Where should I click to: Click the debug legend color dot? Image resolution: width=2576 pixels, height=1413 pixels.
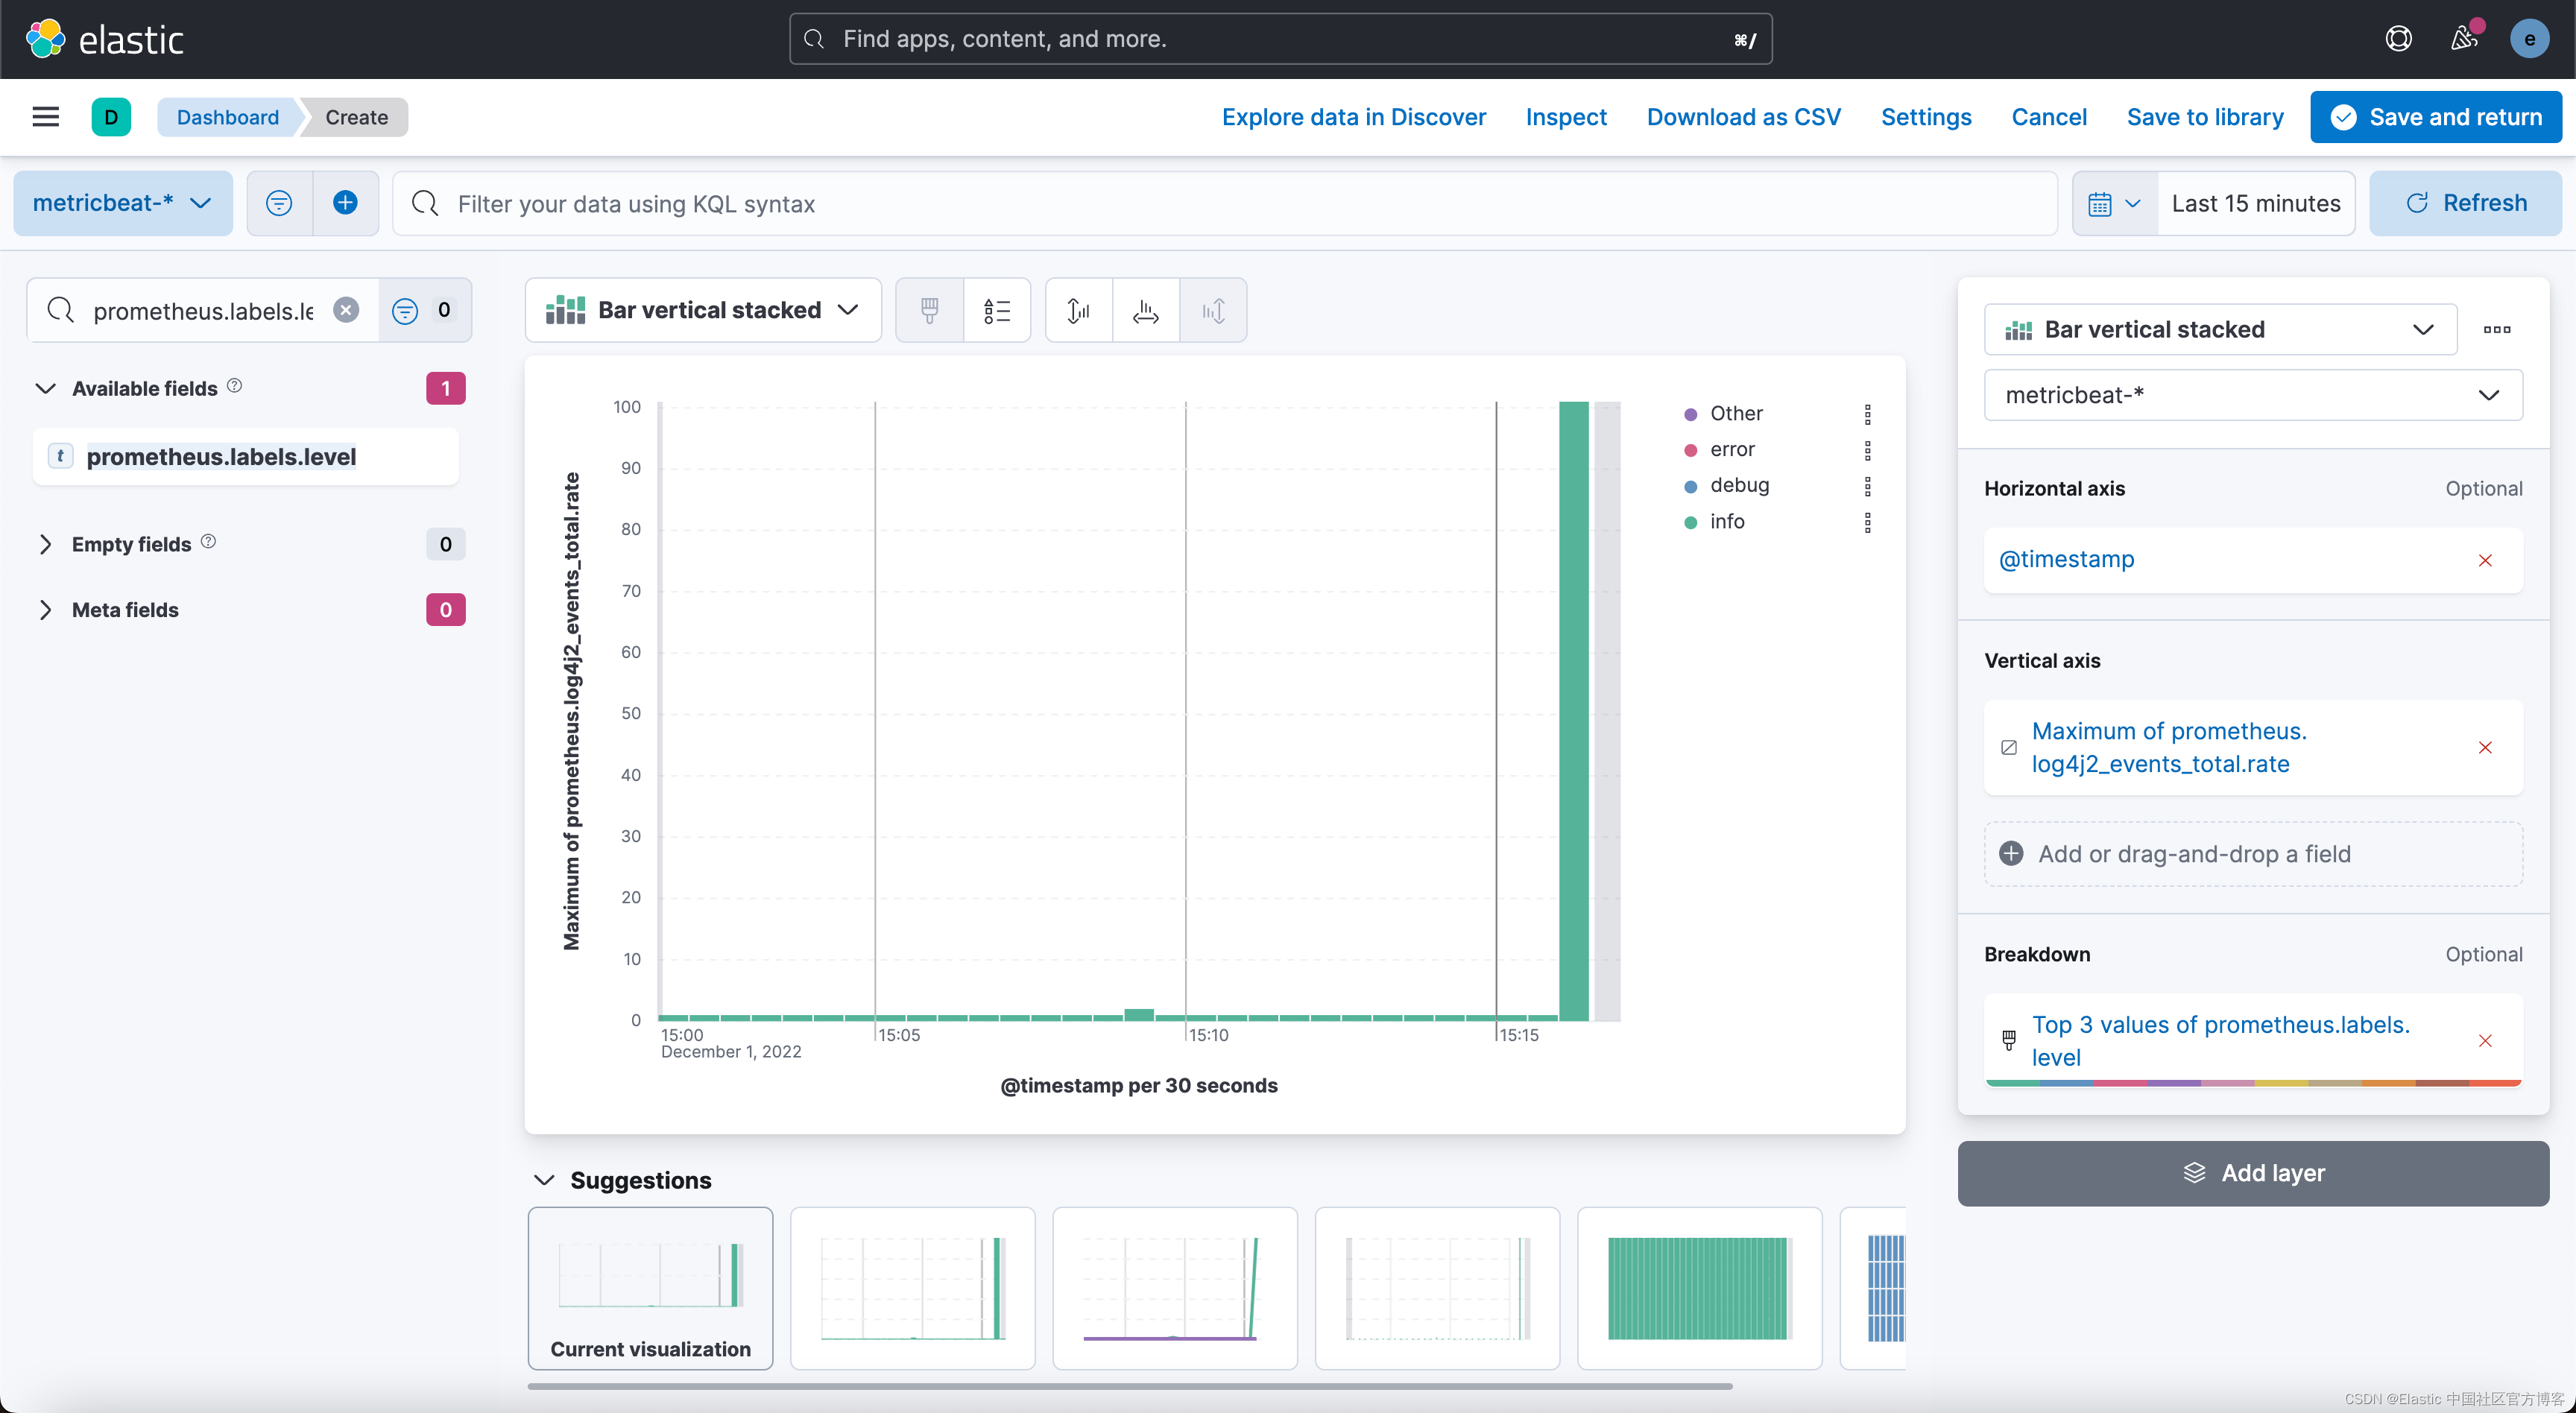click(1691, 486)
